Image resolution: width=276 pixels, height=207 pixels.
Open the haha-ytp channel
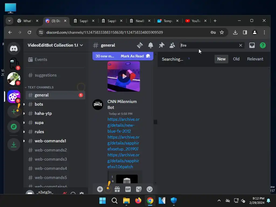pos(55,113)
